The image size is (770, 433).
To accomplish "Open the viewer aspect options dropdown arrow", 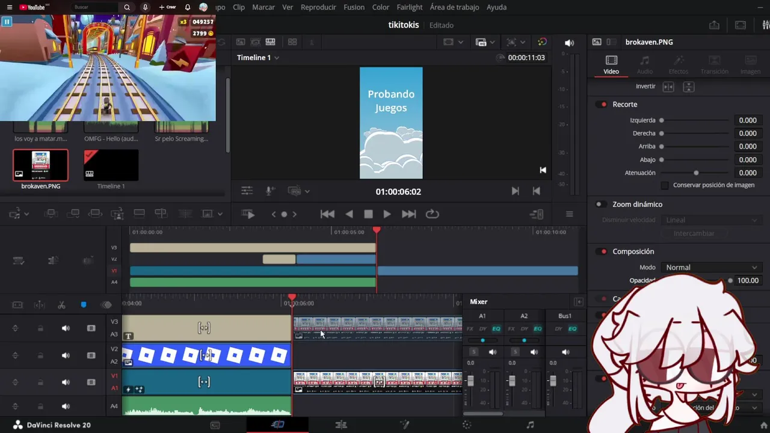I will coord(461,43).
